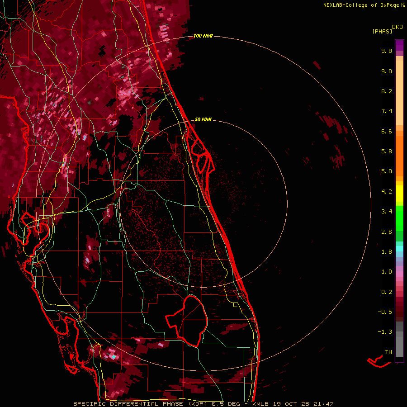Click the 6.6 color scale value
The height and width of the screenshot is (407, 407).
tap(387, 131)
